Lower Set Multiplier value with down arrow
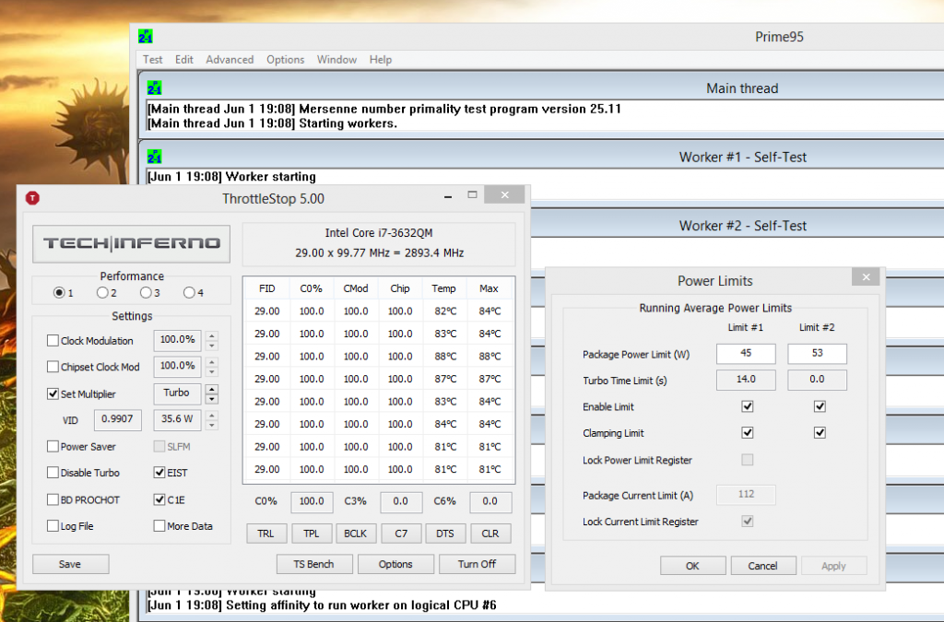 tap(211, 399)
